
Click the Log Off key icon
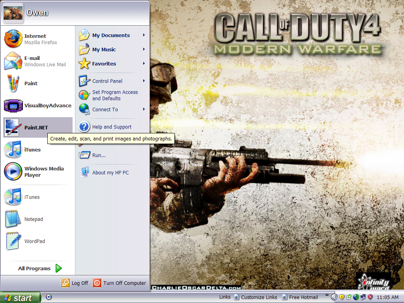pyautogui.click(x=65, y=283)
